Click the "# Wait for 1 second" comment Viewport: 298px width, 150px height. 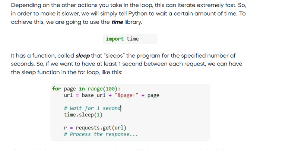[x=92, y=108]
